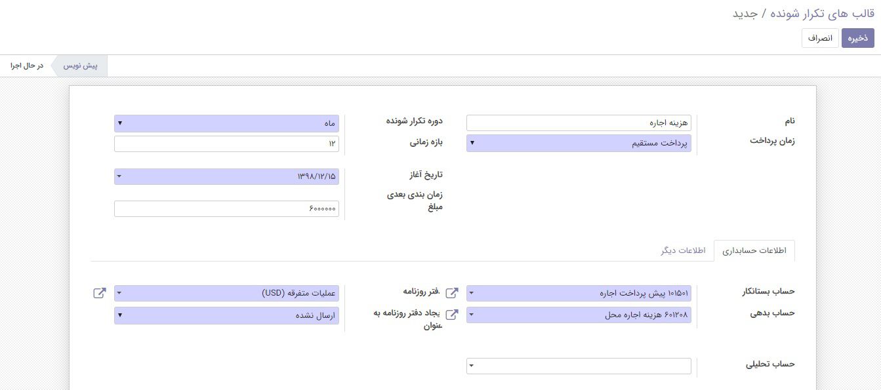Click the نام field containing هزینه اجاره

click(579, 123)
